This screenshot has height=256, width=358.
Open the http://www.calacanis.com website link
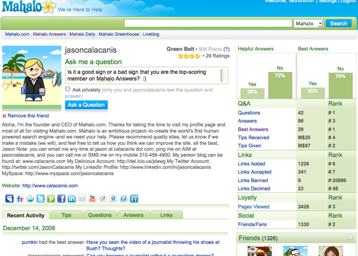[50, 186]
